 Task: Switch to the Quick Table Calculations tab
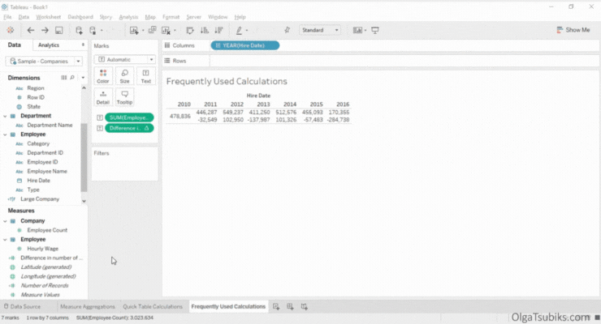[x=153, y=307]
